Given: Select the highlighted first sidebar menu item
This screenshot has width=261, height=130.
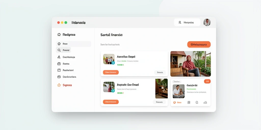Looking at the screenshot, I should point(73,44).
